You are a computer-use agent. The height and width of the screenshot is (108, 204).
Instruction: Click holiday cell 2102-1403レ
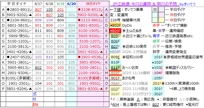[90, 46]
